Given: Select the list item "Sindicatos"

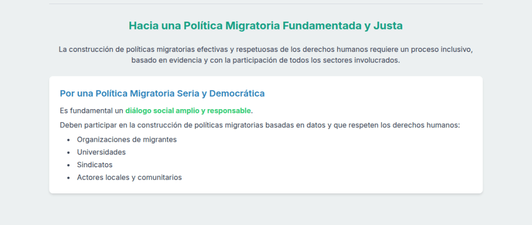Looking at the screenshot, I should coord(94,165).
